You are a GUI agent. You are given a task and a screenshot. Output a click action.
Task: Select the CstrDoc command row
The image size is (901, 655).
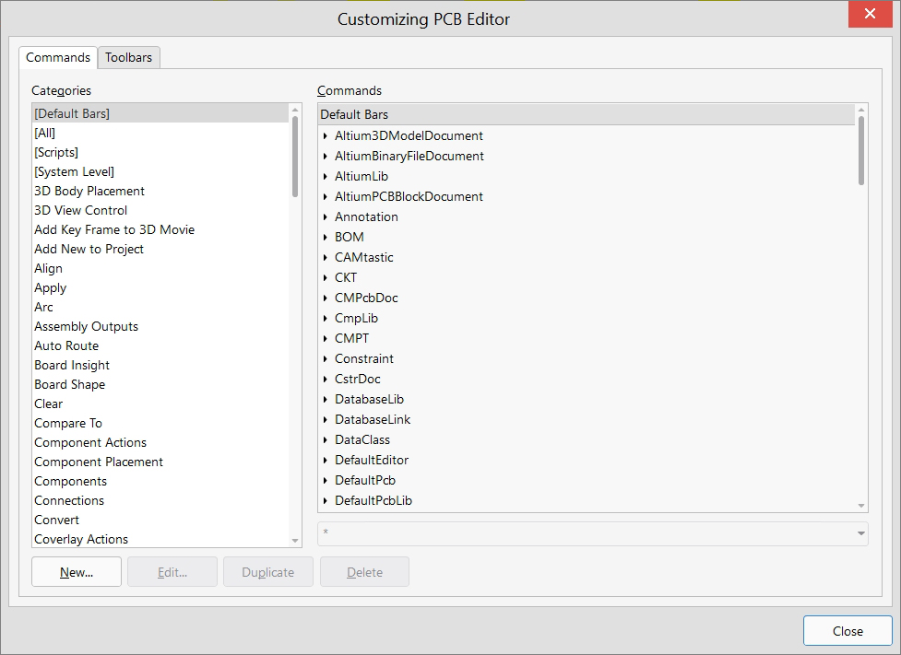587,379
